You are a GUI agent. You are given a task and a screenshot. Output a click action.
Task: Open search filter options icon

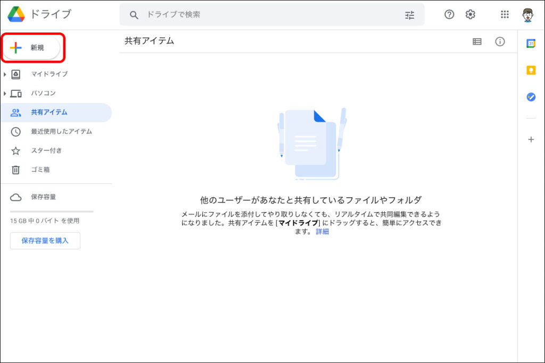tap(409, 15)
